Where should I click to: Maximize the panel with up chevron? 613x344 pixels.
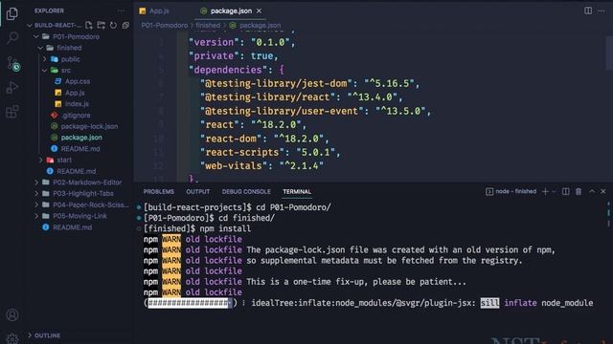pos(592,191)
